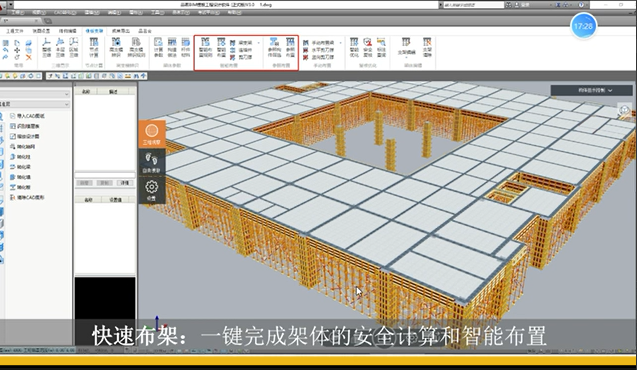Select 清除CAD图形 in left panel
This screenshot has width=637, height=370.
[x=27, y=197]
